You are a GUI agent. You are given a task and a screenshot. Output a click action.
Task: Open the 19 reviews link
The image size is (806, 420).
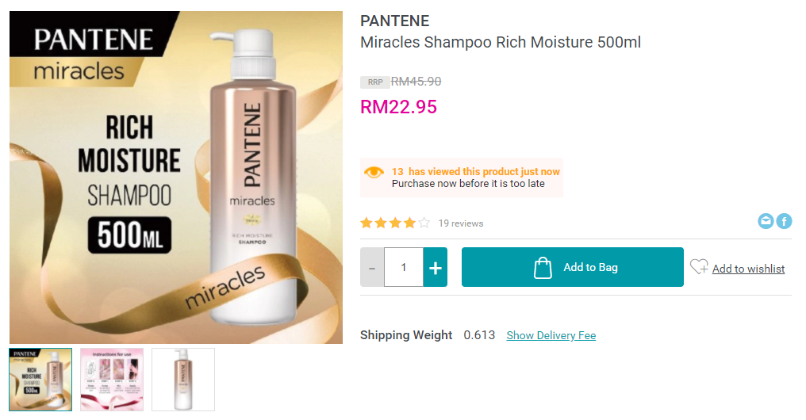coord(461,223)
